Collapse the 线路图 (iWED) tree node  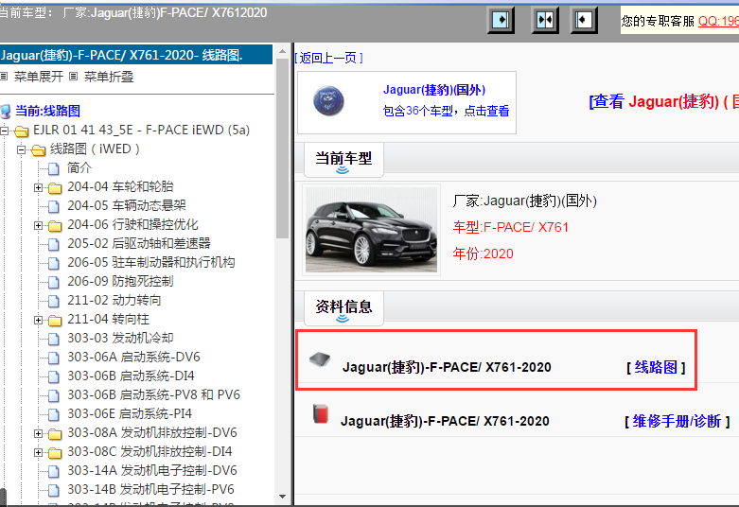click(21, 149)
